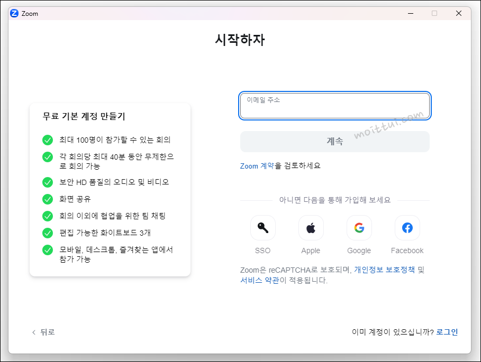Open the Zoom 계약 link
This screenshot has height=362, width=481.
(x=257, y=166)
